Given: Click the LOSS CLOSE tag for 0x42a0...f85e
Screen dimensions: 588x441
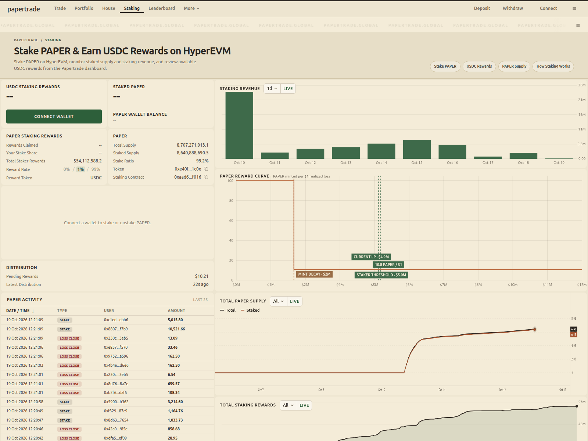Looking at the screenshot, I should click(x=69, y=429).
